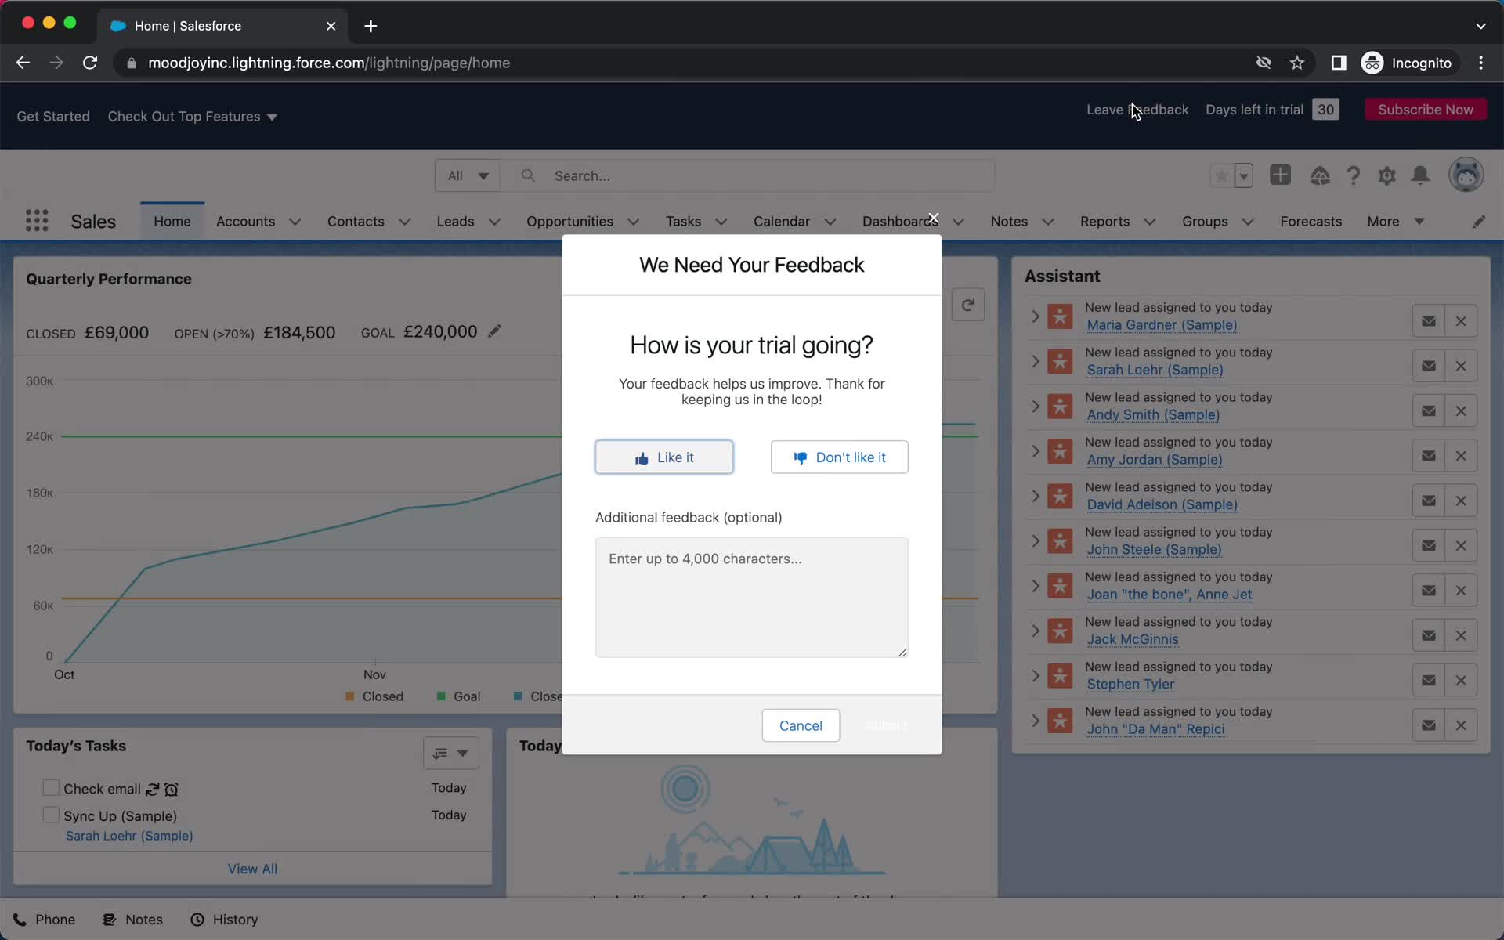Edit the quarterly goal pencil icon

tap(494, 331)
